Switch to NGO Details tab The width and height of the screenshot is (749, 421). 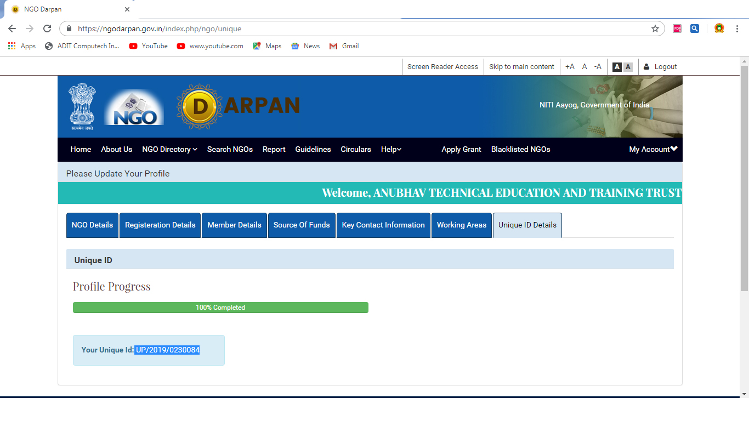(92, 225)
